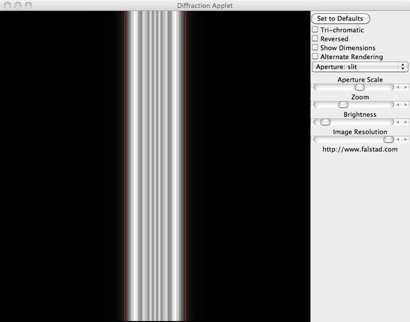This screenshot has height=322, width=410.
Task: Check the Show Dimensions option
Action: [x=315, y=47]
